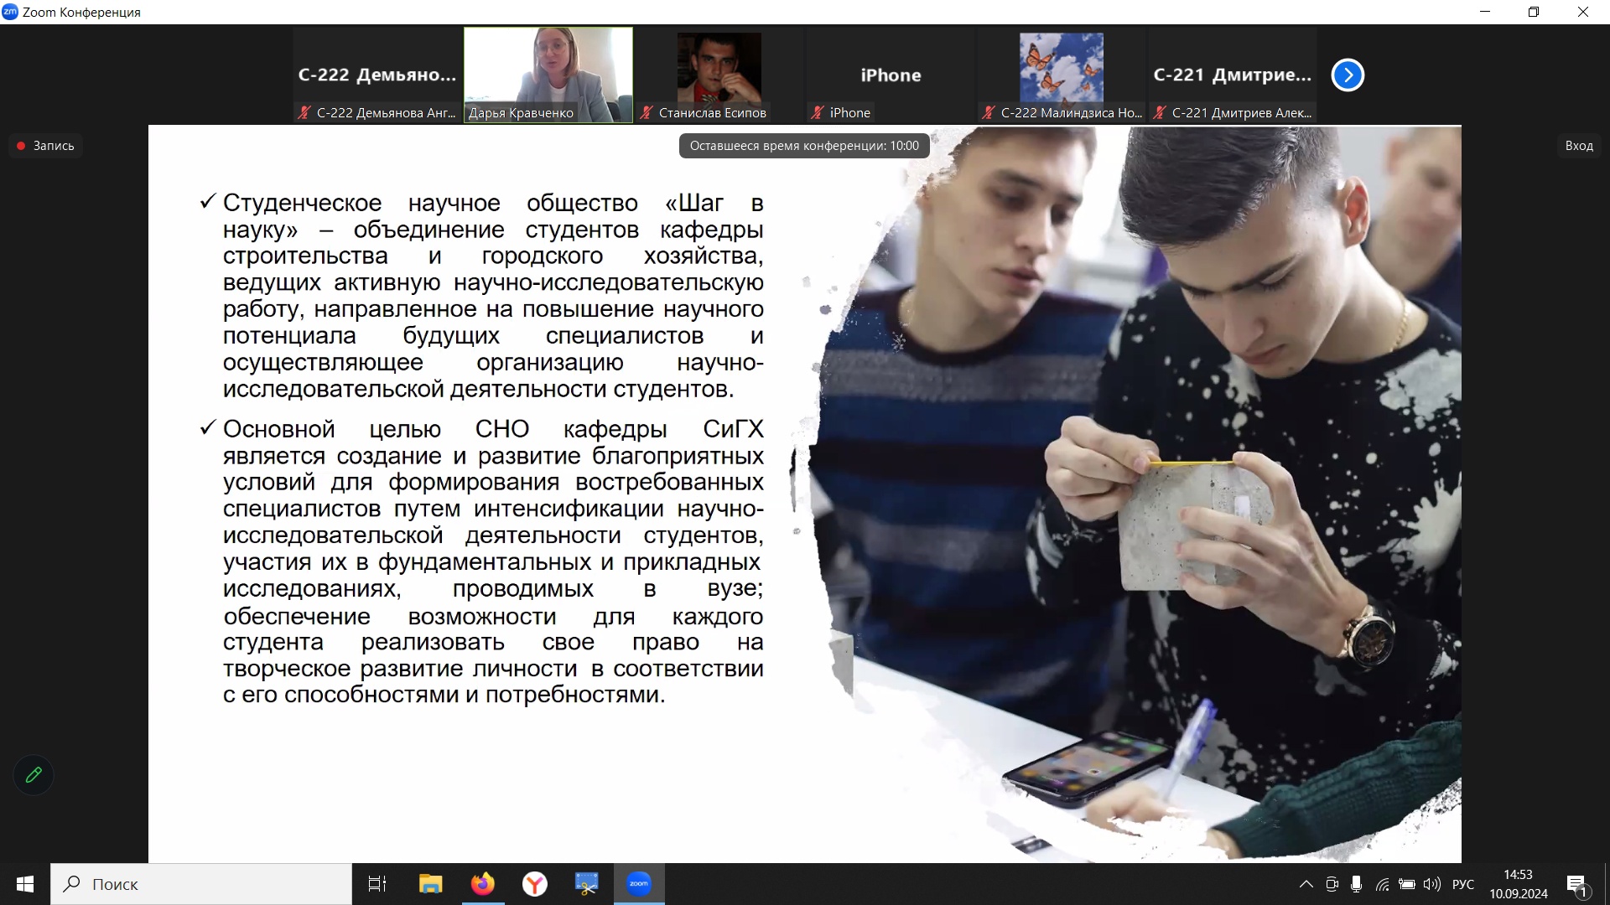Open File Explorer from the taskbar
Image resolution: width=1610 pixels, height=905 pixels.
tap(430, 884)
